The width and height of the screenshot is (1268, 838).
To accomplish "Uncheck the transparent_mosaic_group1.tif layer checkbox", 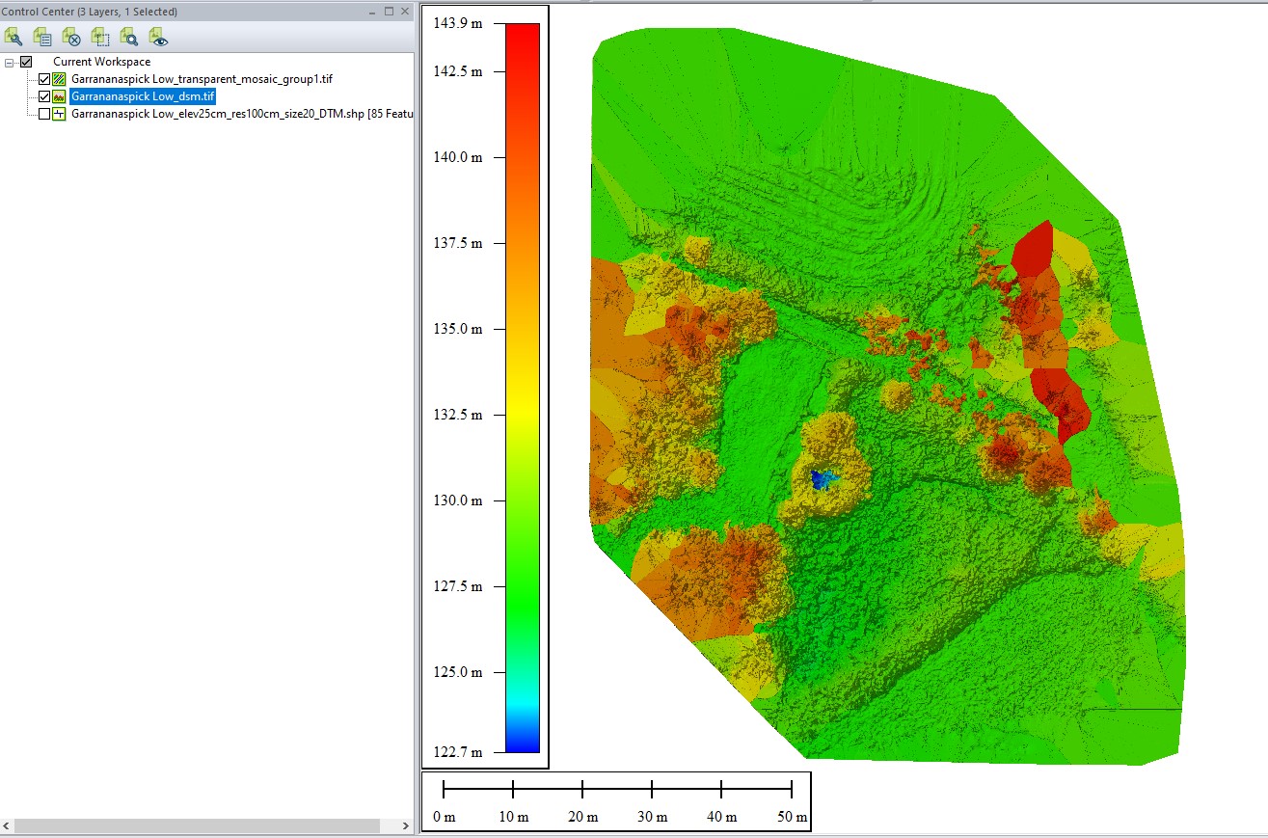I will point(44,79).
